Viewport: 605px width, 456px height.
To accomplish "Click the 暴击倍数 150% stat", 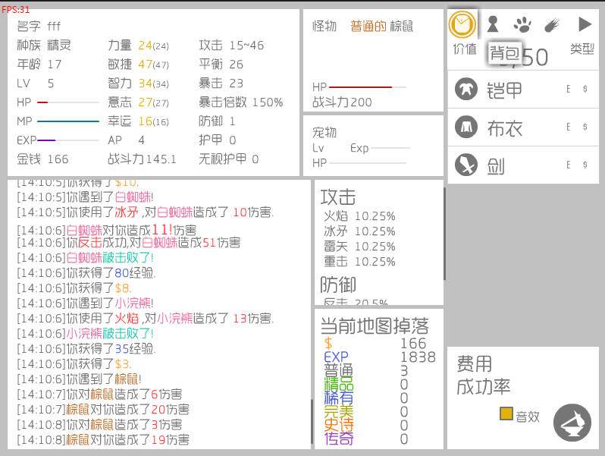I will (241, 102).
